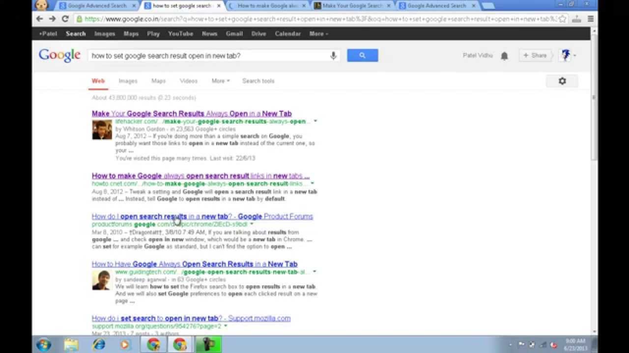Open the green arrow for the productforums result
629x353 pixels.
[x=252, y=224]
